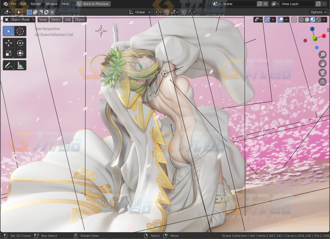
Task: Switch to solid shading
Action: (x=307, y=20)
